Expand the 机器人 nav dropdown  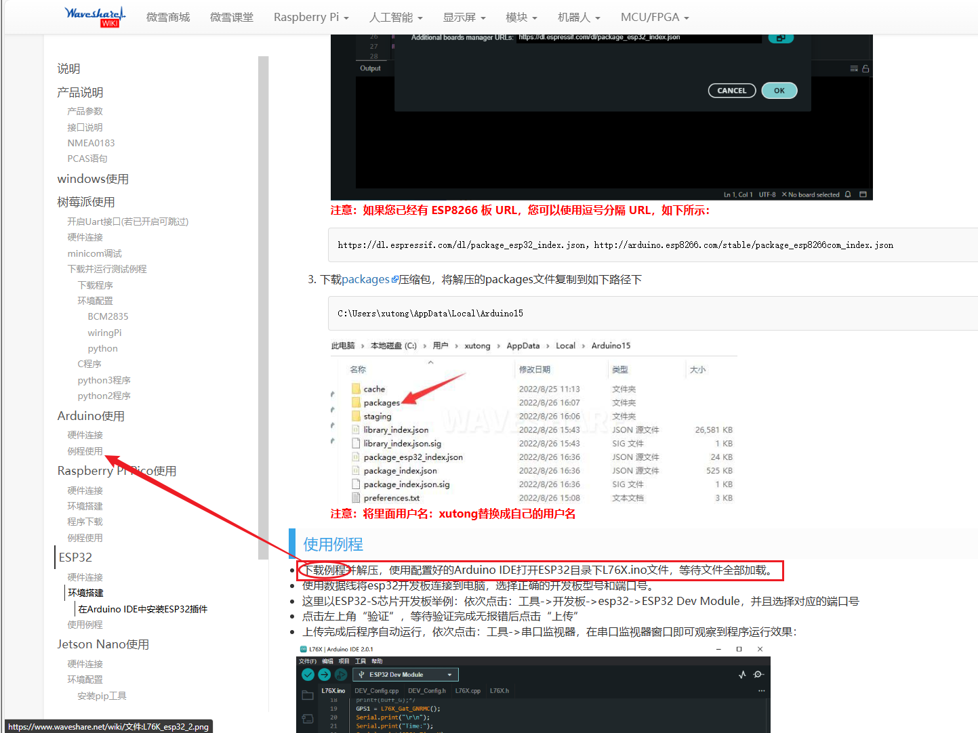579,17
